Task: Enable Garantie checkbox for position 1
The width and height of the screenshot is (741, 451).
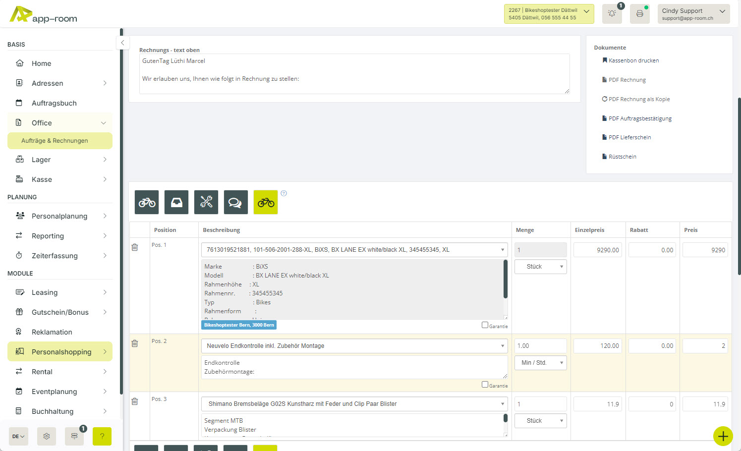Action: tap(485, 325)
